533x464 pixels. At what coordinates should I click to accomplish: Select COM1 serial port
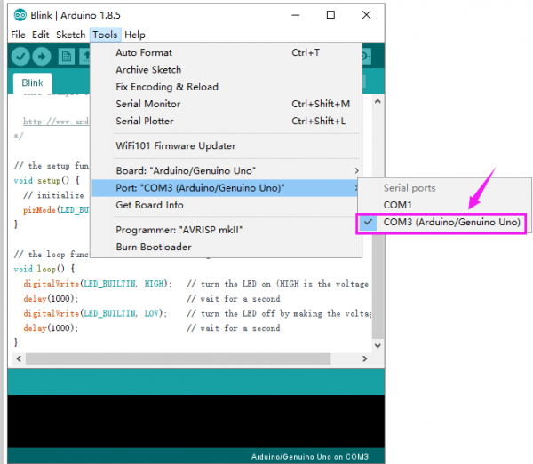click(x=444, y=205)
